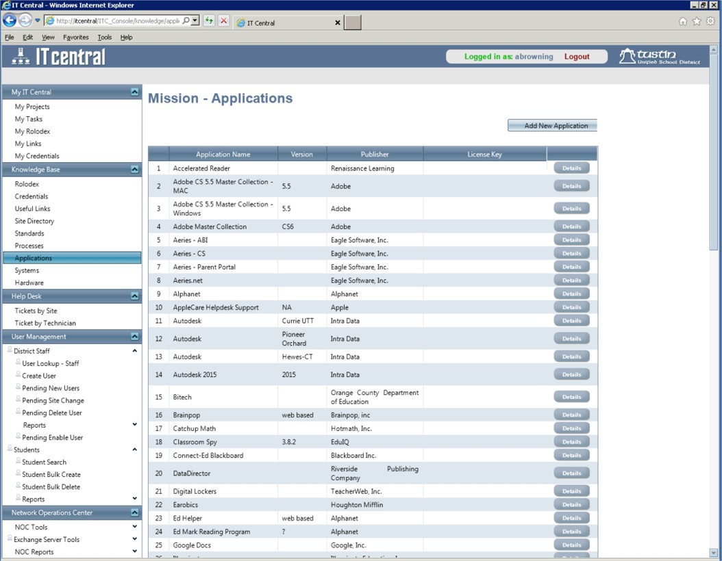The width and height of the screenshot is (722, 561).
Task: Open My Credentials link
Action: [37, 157]
